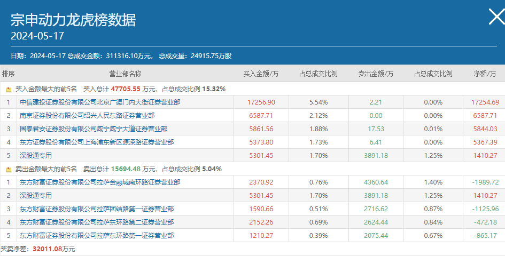
Task: Open 东方证券上海浦东新区源深路证券营业部 link
Action: pyautogui.click(x=97, y=142)
